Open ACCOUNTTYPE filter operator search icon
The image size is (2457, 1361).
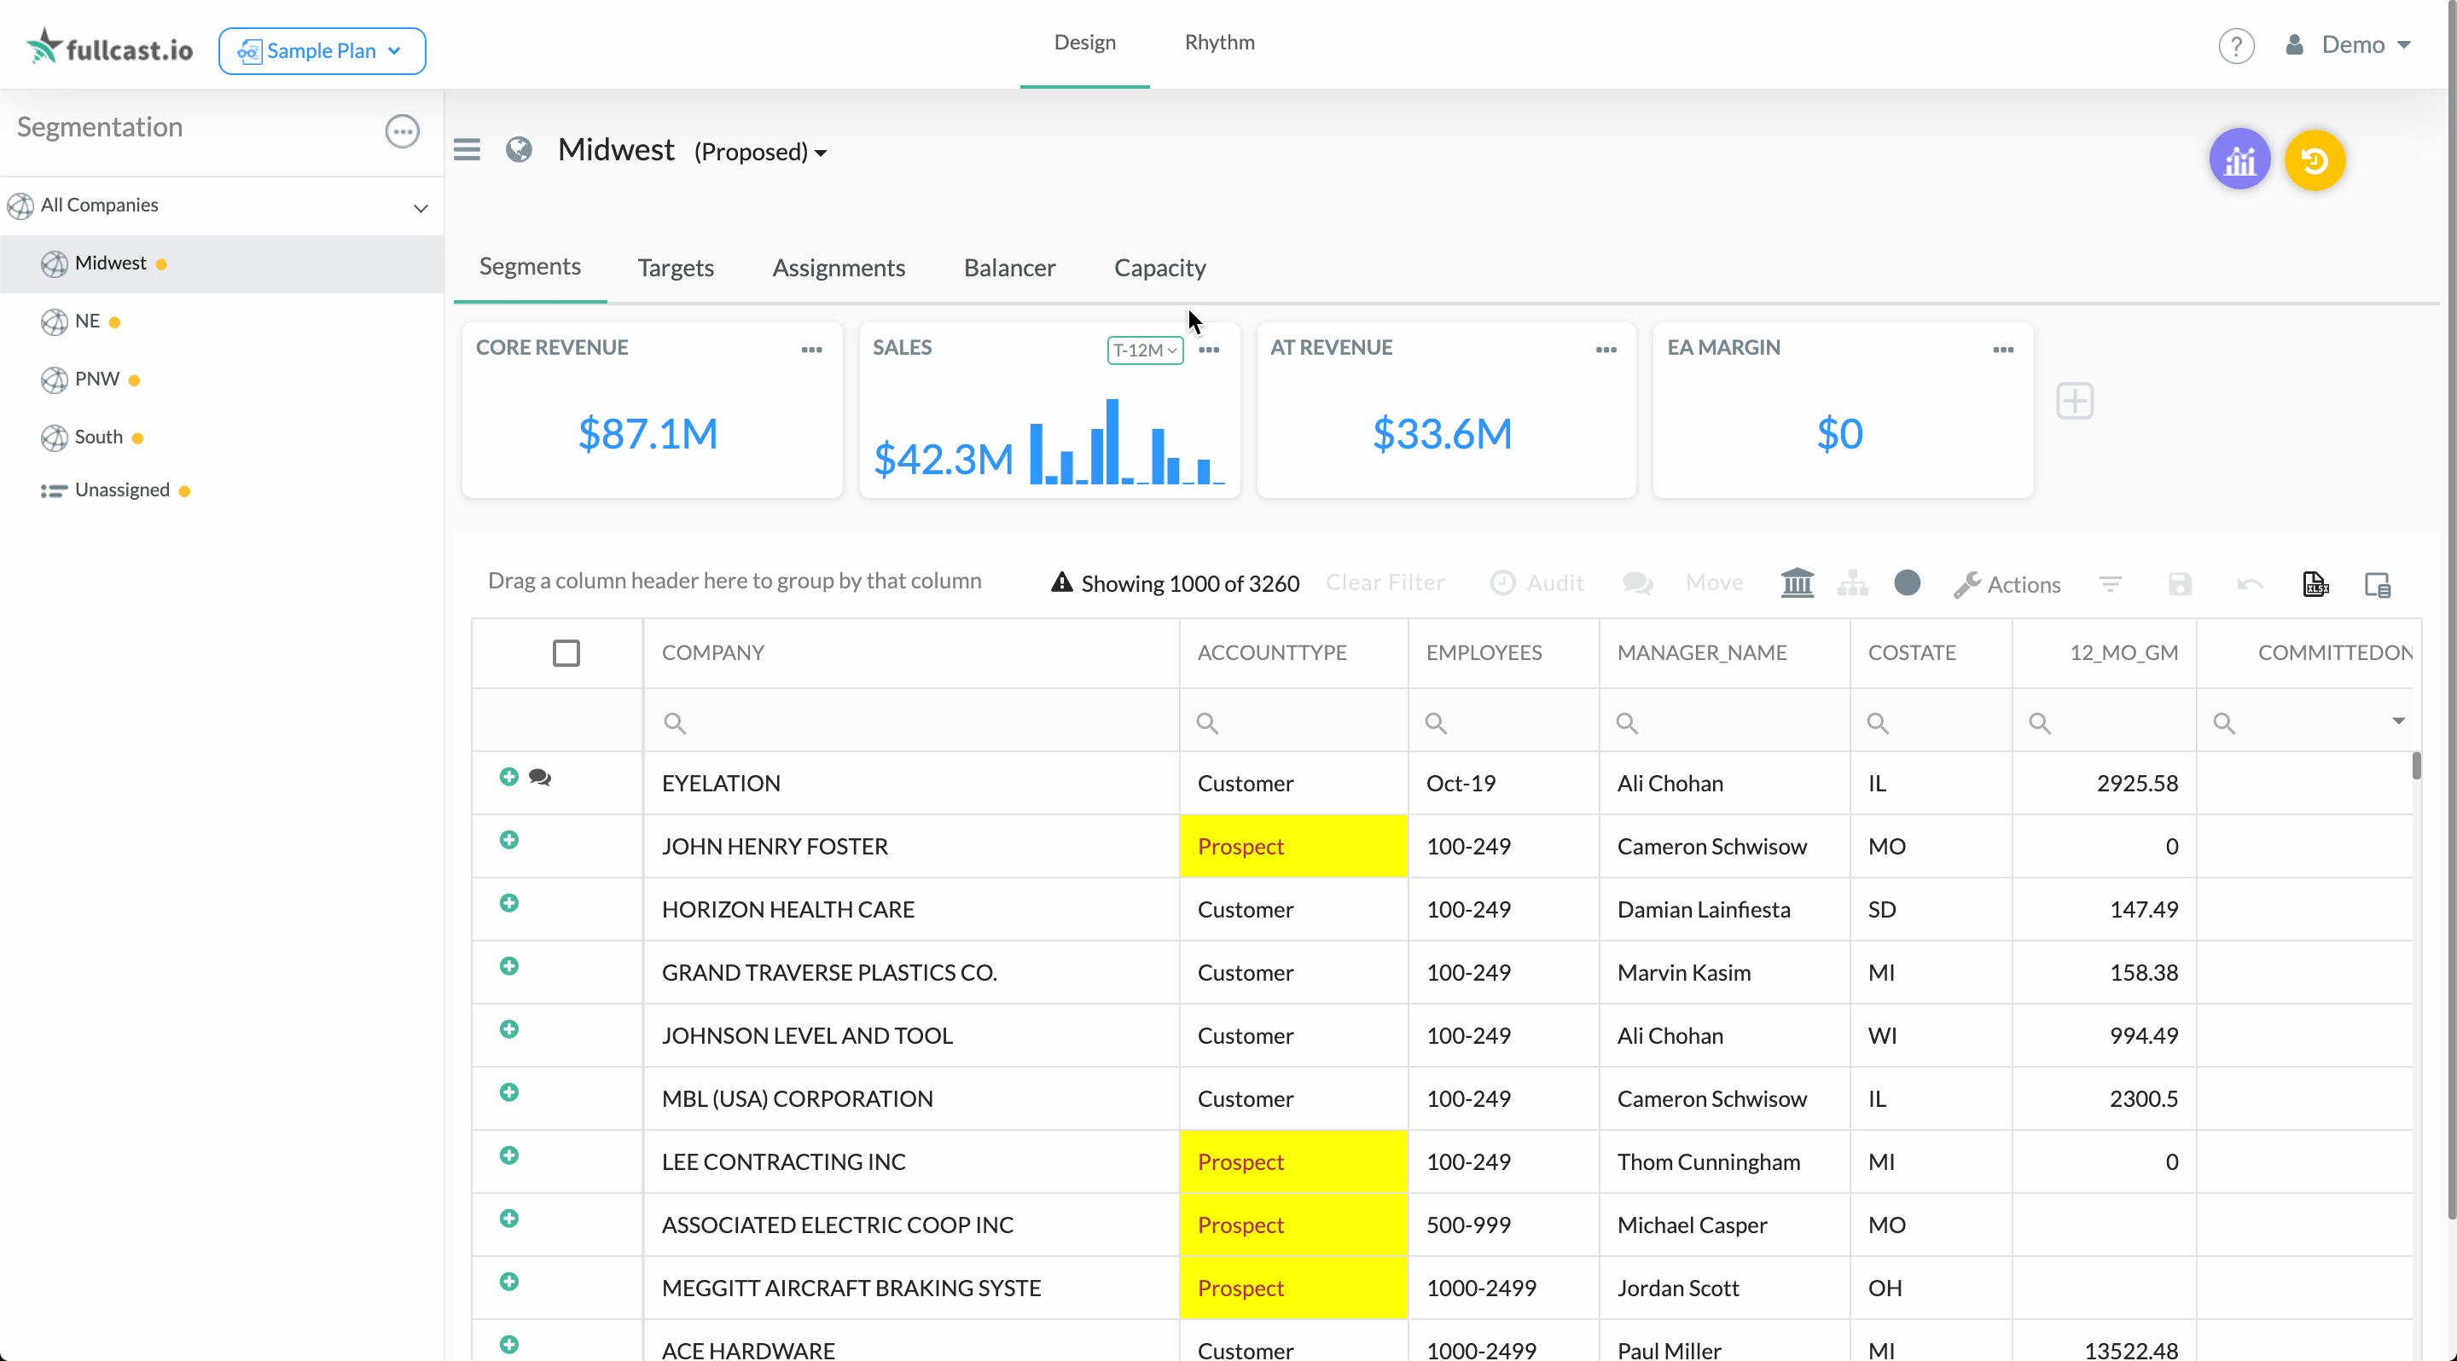(x=1206, y=722)
